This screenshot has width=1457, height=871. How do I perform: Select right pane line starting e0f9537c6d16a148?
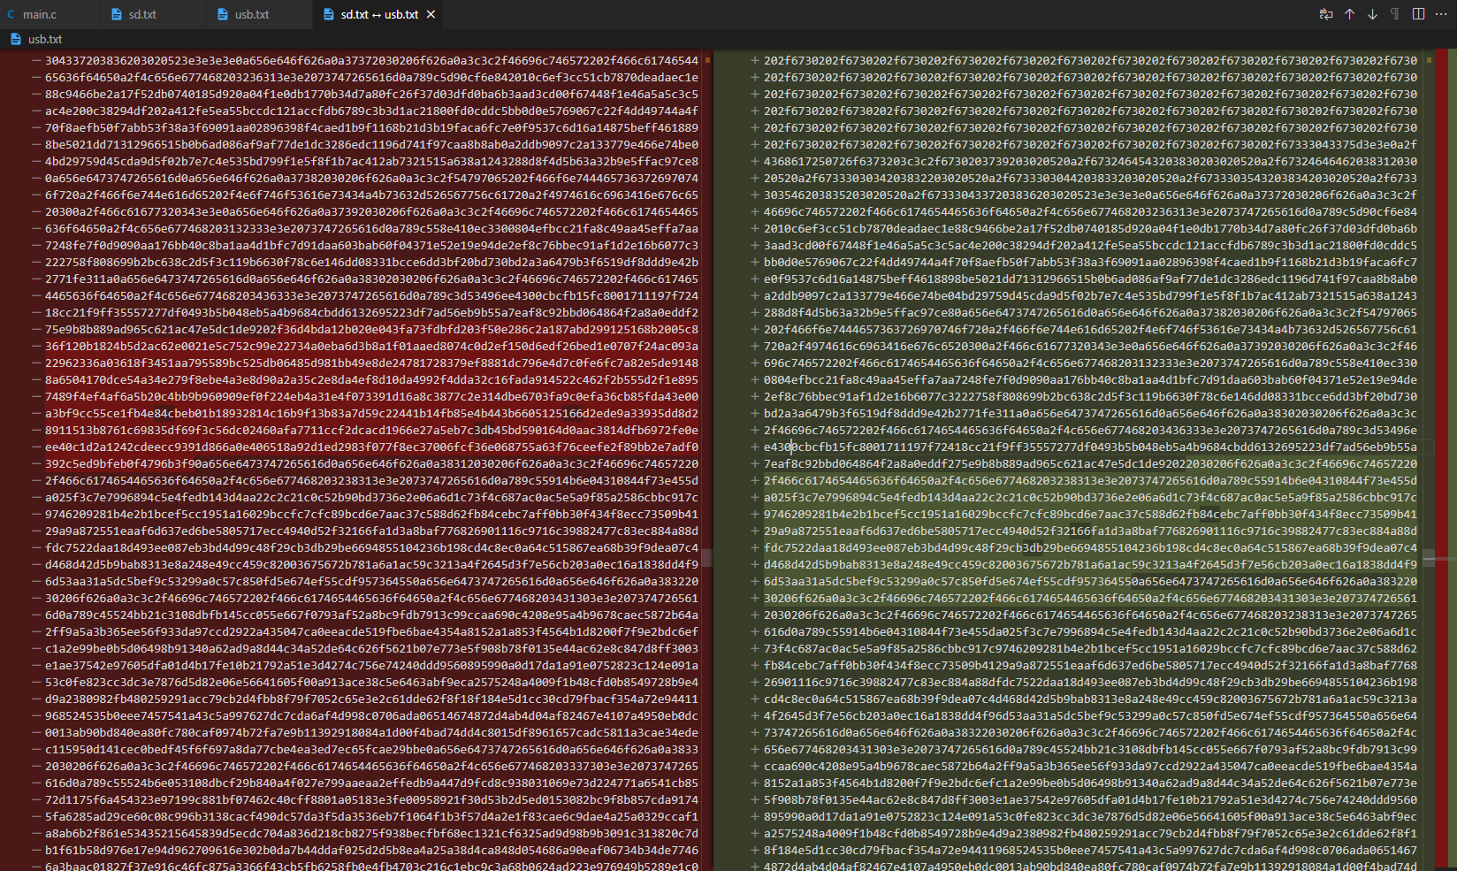click(1090, 279)
